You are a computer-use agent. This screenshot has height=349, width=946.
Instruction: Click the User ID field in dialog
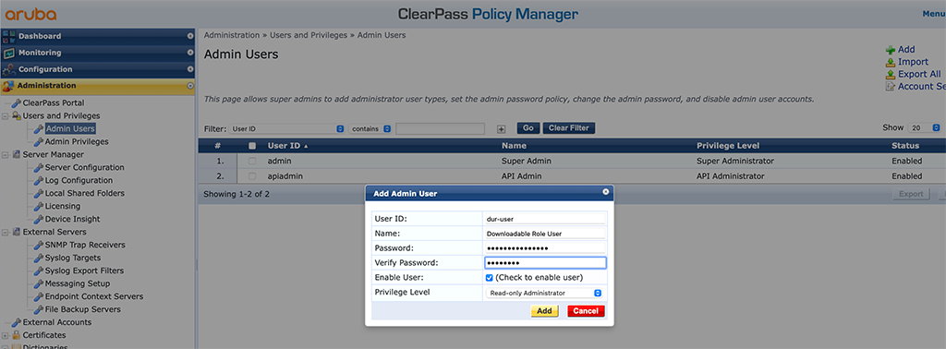pos(545,219)
